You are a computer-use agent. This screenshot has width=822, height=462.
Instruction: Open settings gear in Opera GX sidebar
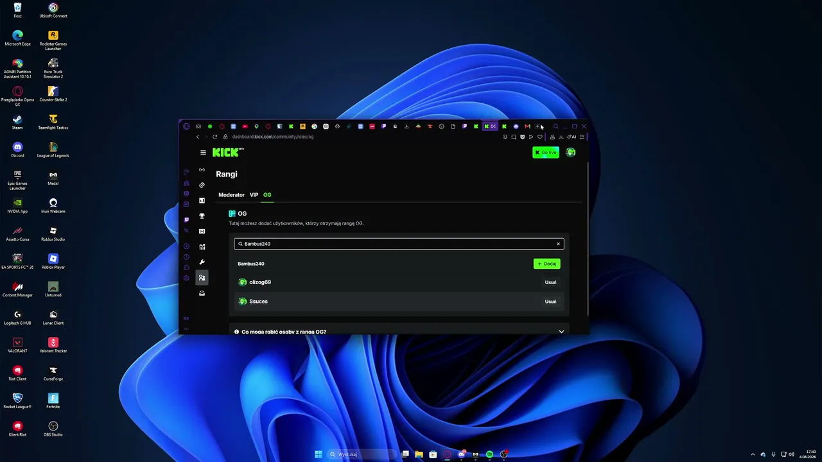(x=186, y=278)
